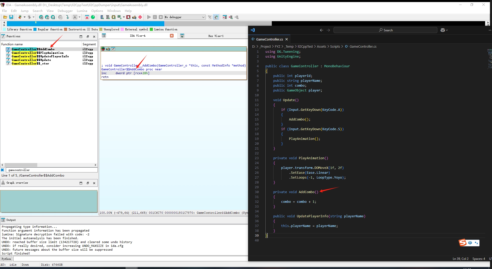The image size is (492, 269).
Task: Click the Save database icon
Action: coord(11,17)
